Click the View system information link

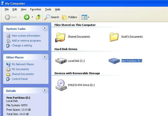(x=26, y=36)
